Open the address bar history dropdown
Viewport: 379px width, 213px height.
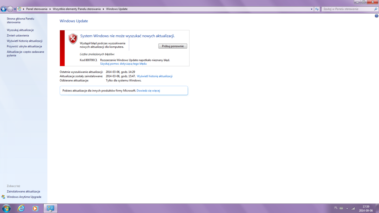tap(312, 9)
